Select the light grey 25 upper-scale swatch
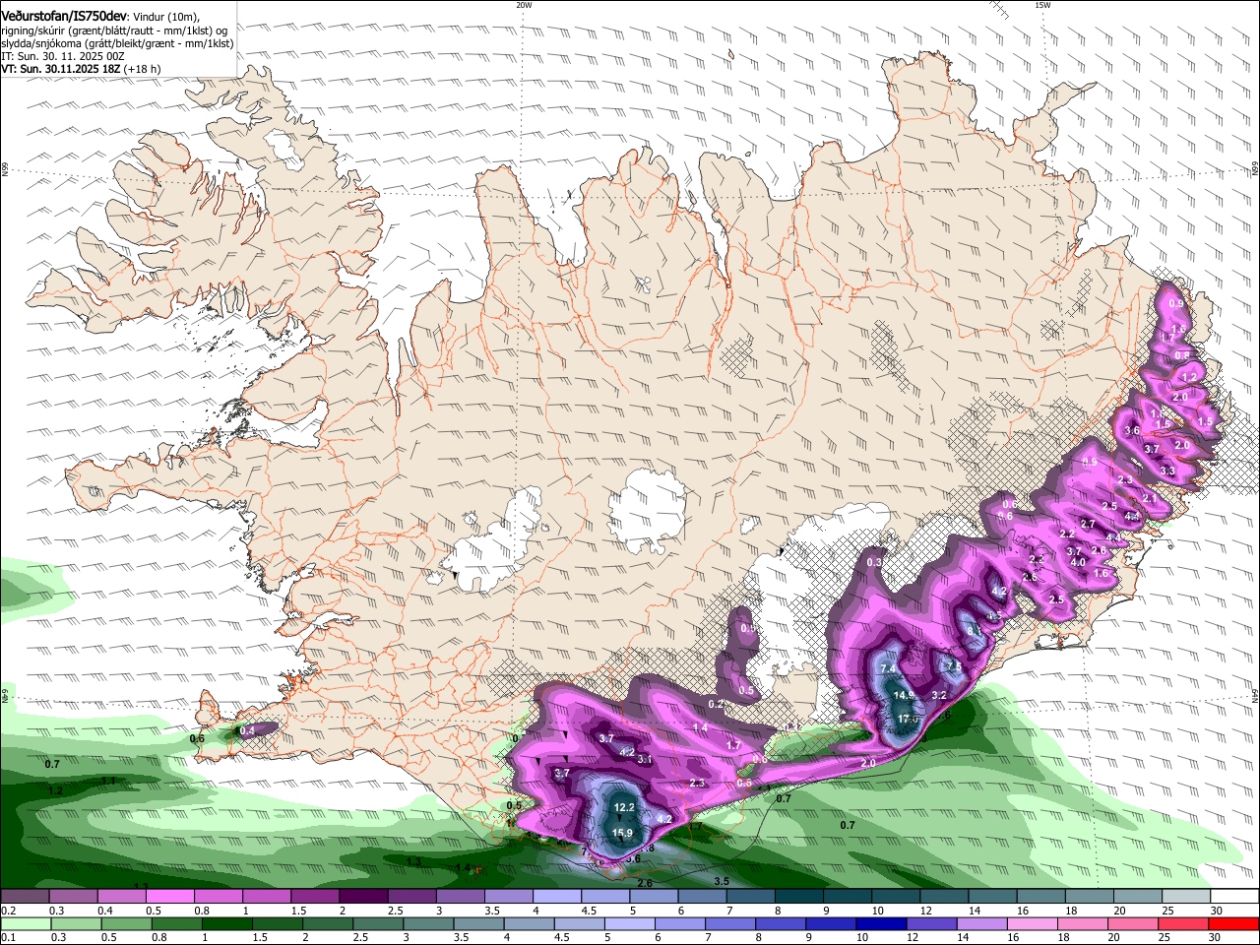The image size is (1260, 945). (1187, 896)
